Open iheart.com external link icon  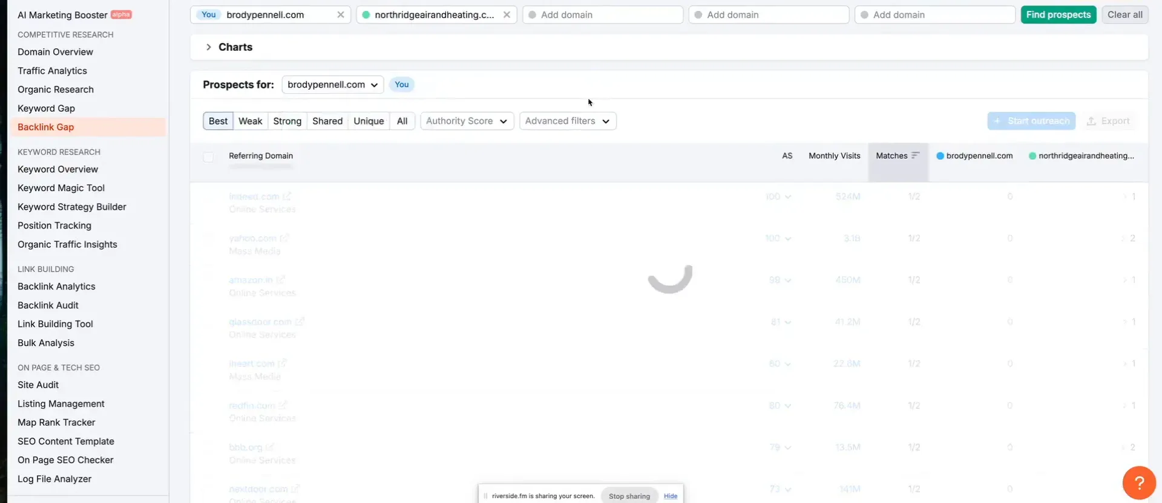tap(283, 363)
